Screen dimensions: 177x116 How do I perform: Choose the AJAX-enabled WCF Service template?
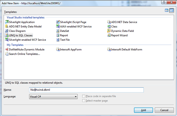pyautogui.click(x=74, y=27)
